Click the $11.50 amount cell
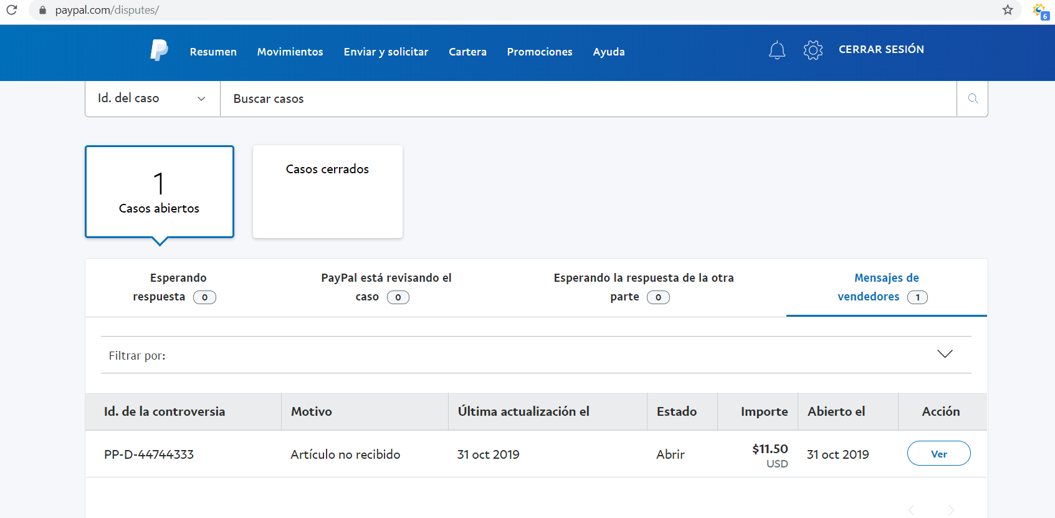Viewport: 1055px width, 518px height. 770,449
